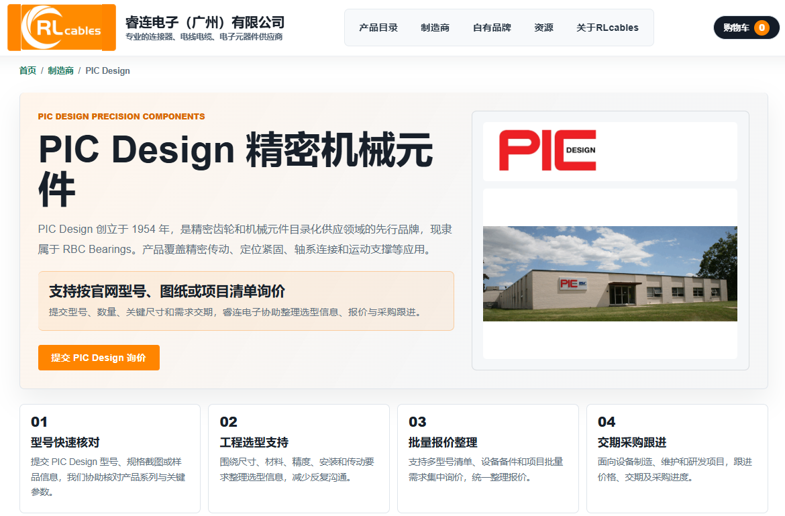785x516 pixels.
Task: Click the 制造商 breadcrumb link
Action: [x=60, y=70]
